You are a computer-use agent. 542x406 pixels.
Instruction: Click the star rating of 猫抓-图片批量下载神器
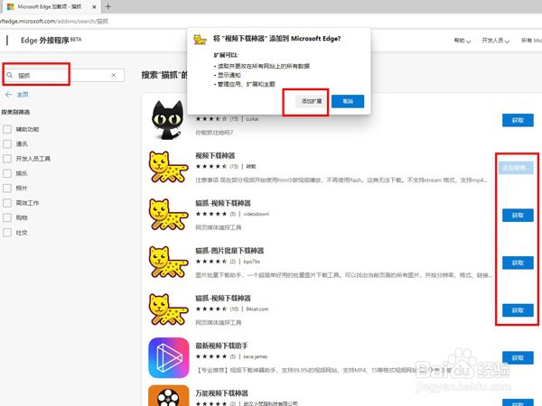211,262
